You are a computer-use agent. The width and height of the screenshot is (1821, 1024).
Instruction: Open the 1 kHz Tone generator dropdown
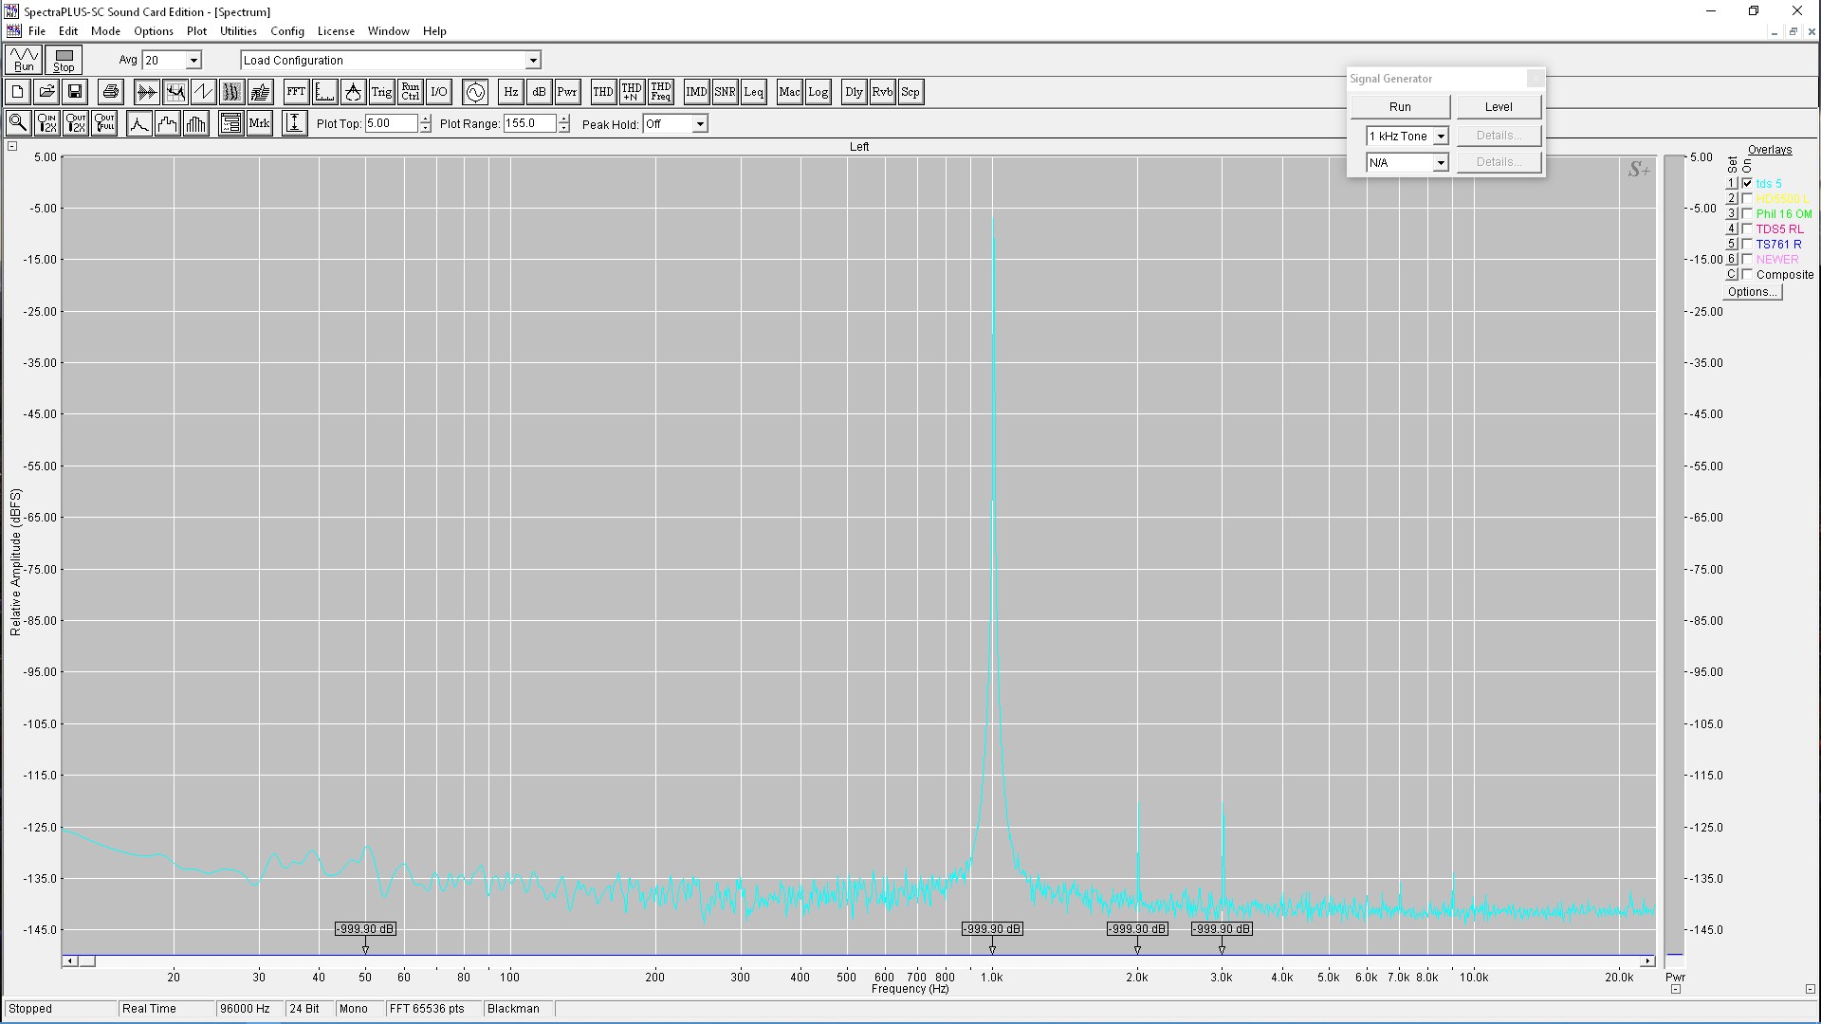(1440, 137)
